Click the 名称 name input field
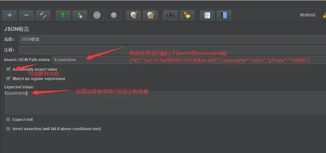This screenshot has width=326, height=153. point(173,39)
